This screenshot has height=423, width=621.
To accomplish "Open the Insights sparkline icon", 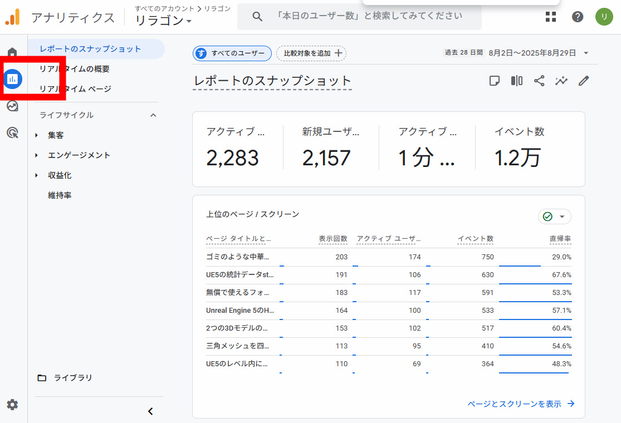I will pos(561,81).
